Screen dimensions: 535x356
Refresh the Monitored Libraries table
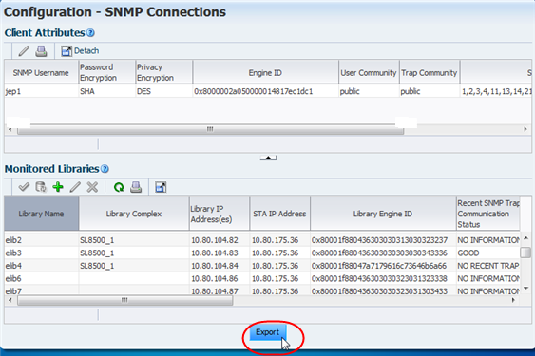click(119, 187)
